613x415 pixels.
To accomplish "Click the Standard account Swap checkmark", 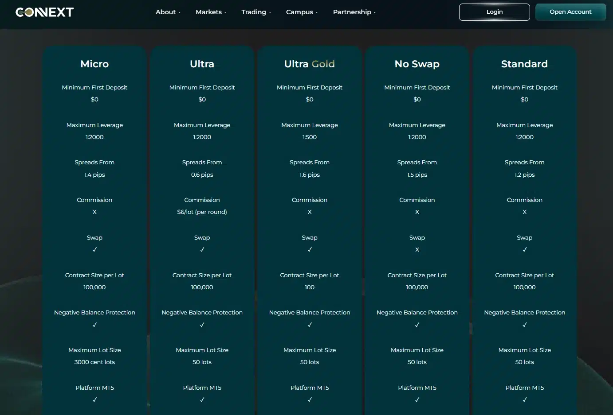I will click(524, 250).
